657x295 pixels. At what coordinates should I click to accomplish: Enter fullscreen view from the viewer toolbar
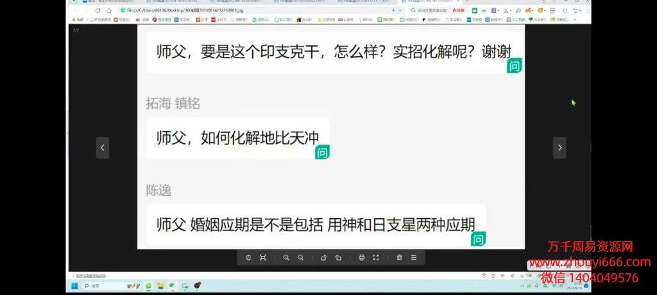click(376, 257)
